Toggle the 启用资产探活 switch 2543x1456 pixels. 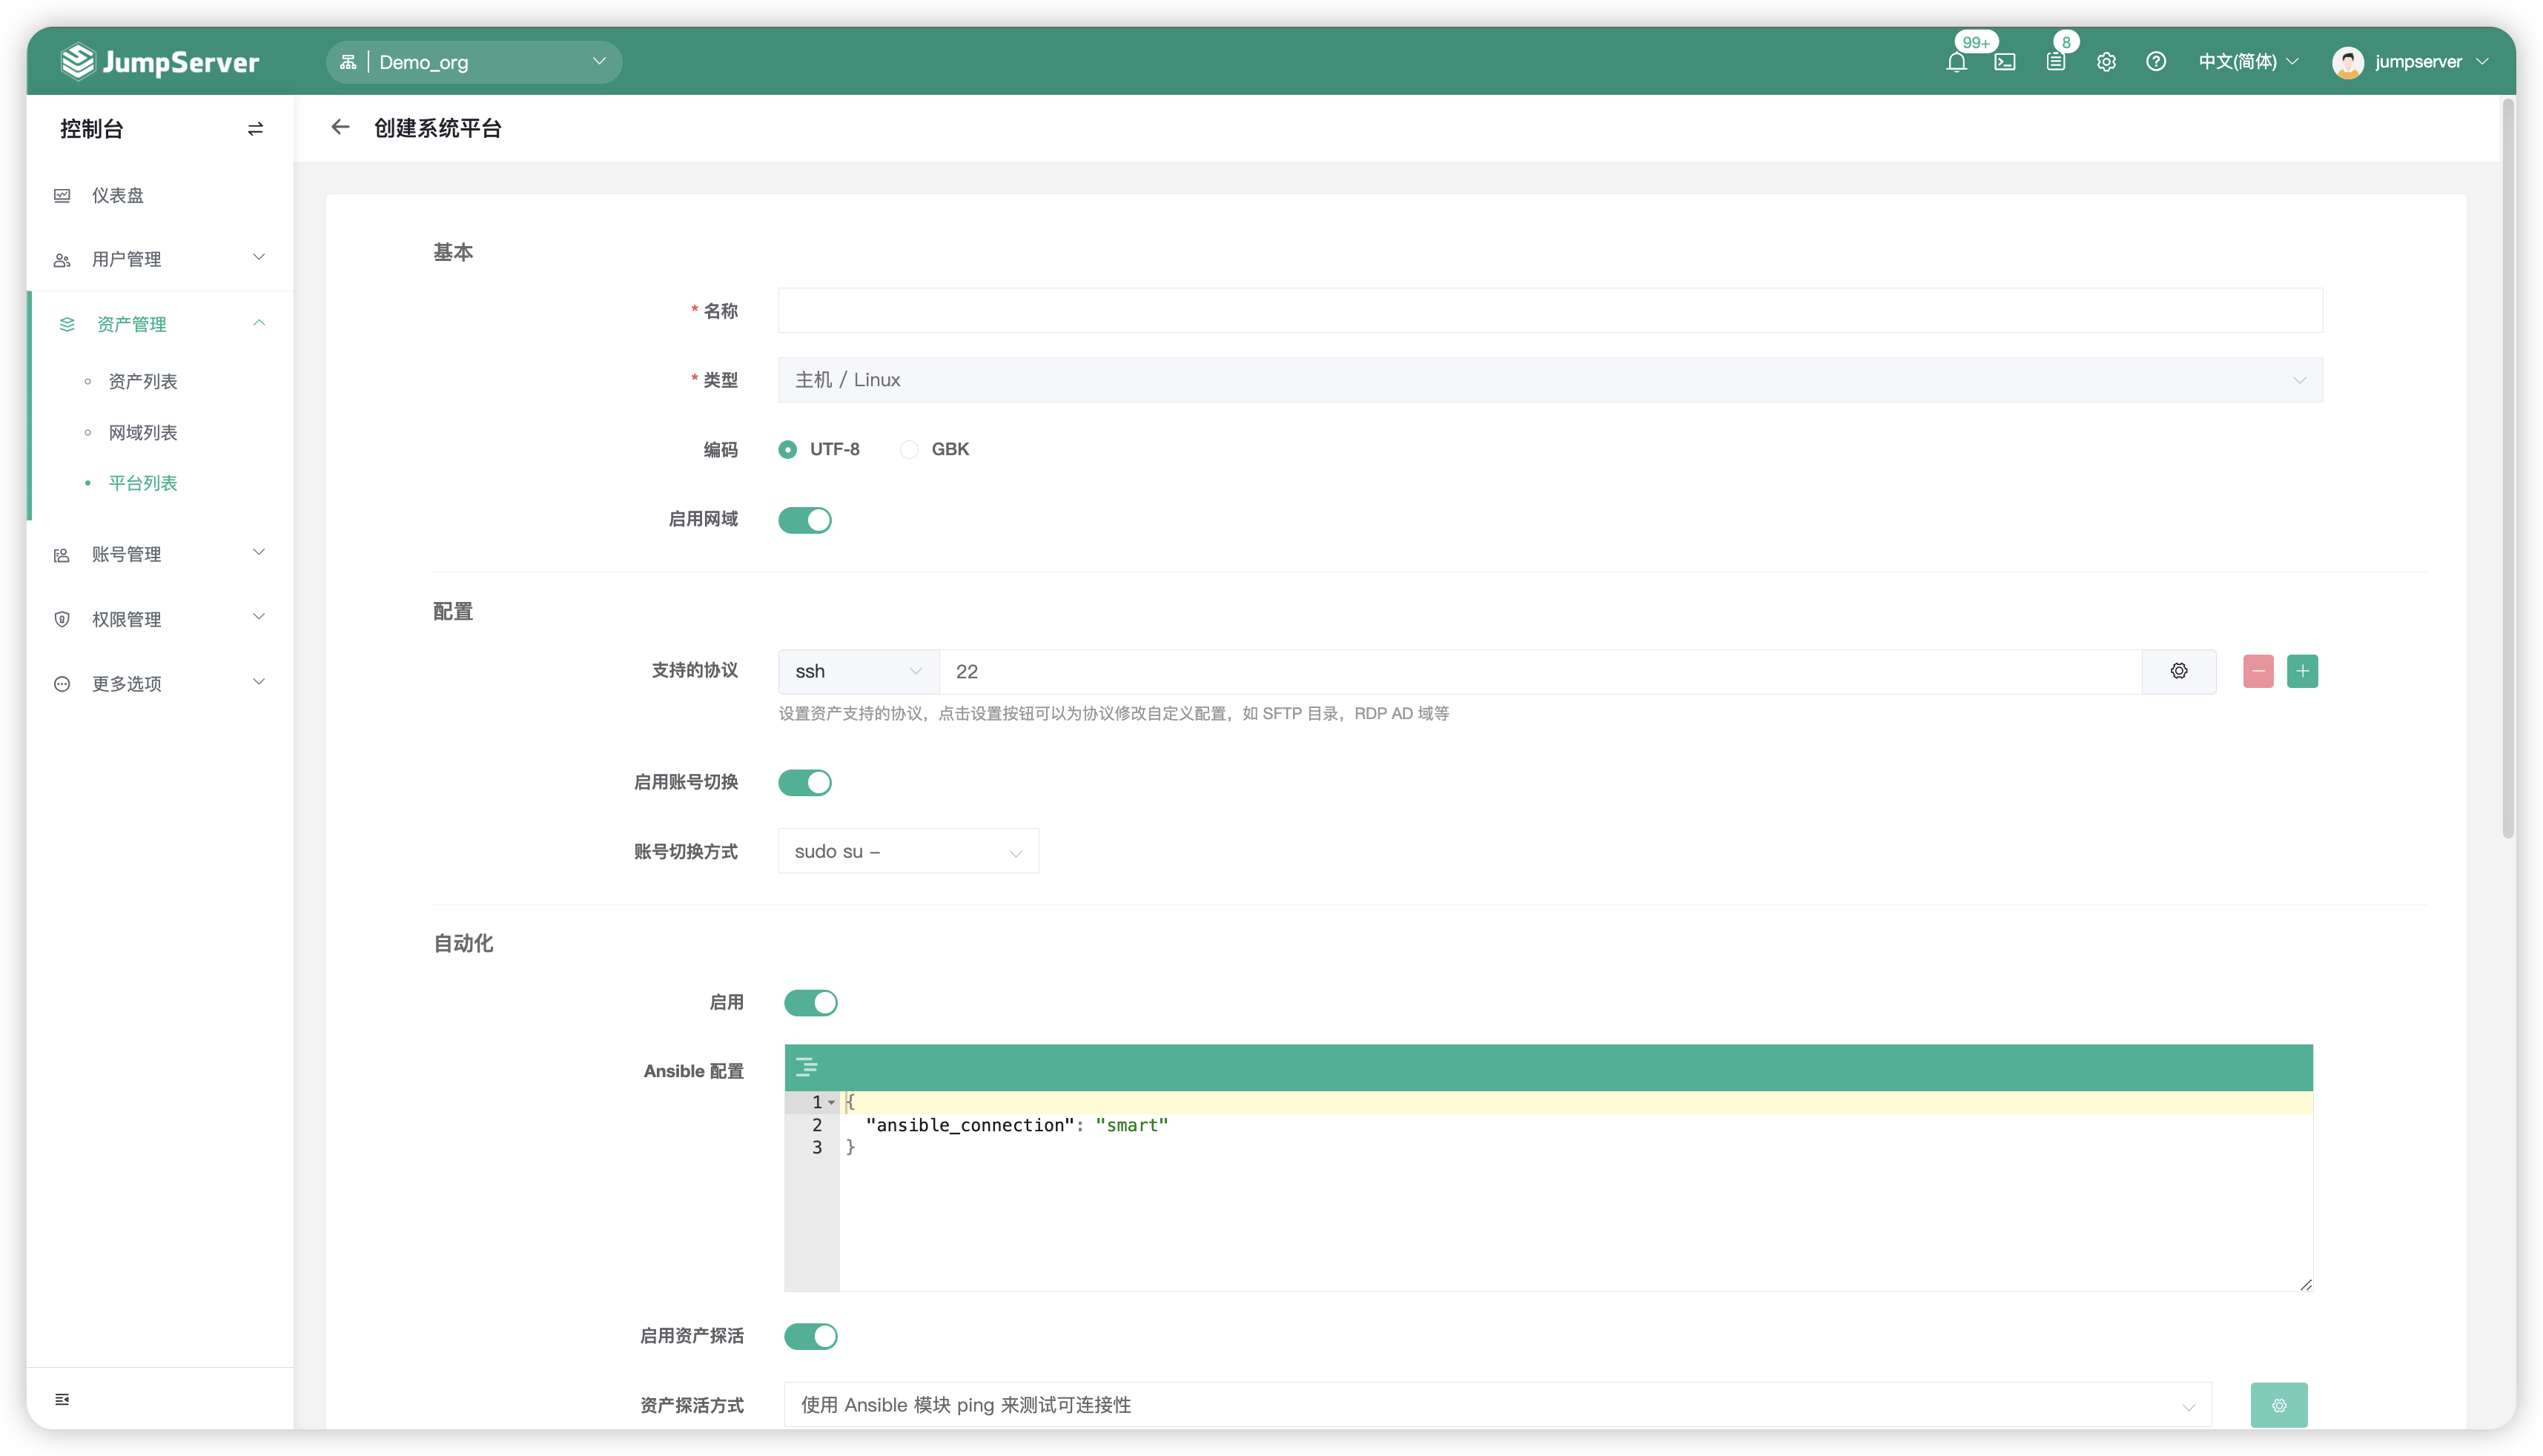(x=811, y=1336)
